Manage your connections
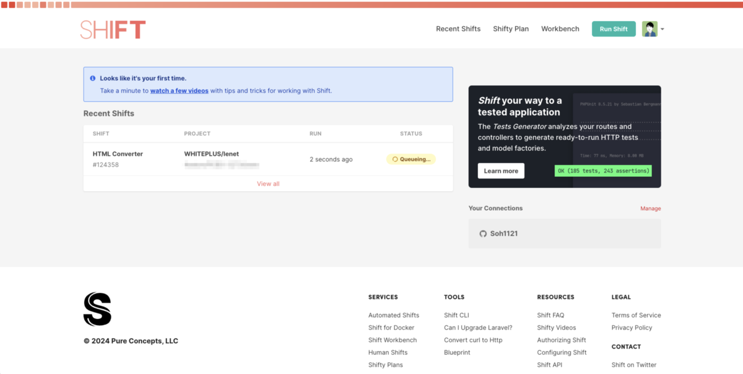The width and height of the screenshot is (743, 374). tap(650, 209)
